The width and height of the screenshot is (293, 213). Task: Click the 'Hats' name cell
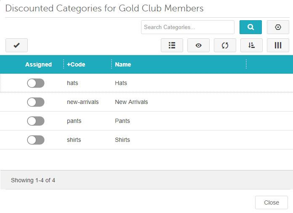[x=121, y=83]
